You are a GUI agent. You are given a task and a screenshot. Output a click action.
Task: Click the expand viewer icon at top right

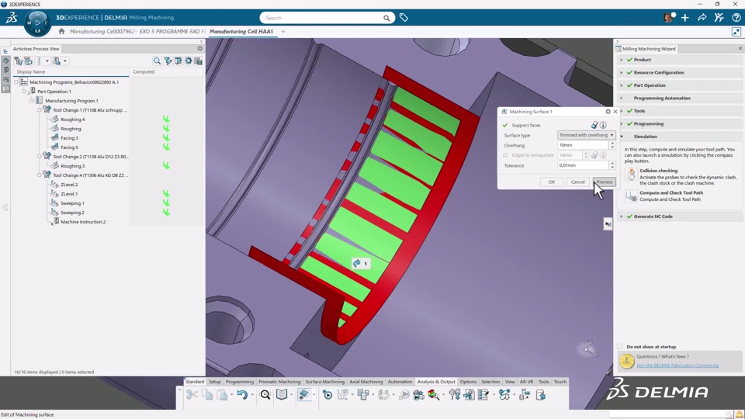click(736, 32)
